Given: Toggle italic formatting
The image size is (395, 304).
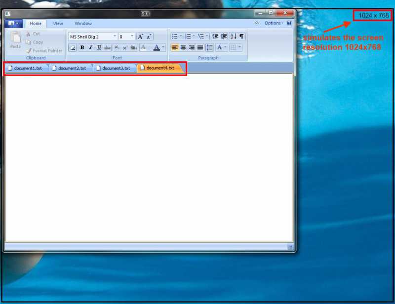Looking at the screenshot, I should 90,48.
